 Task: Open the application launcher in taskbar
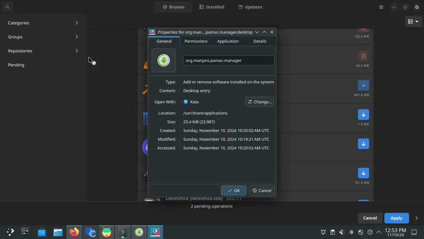pos(10,232)
